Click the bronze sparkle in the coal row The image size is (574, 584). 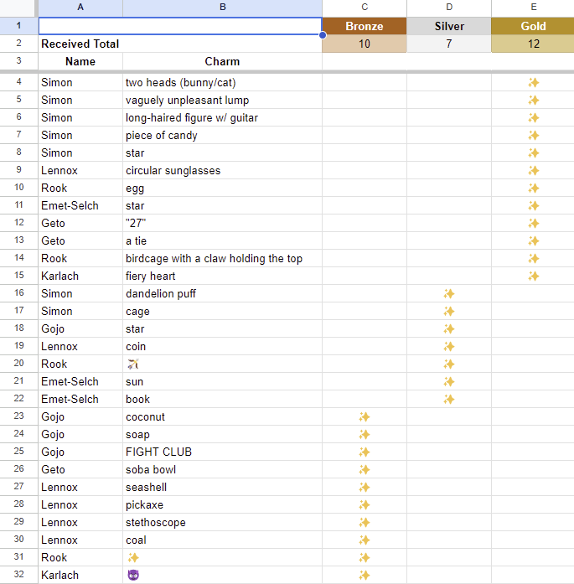[x=365, y=540]
